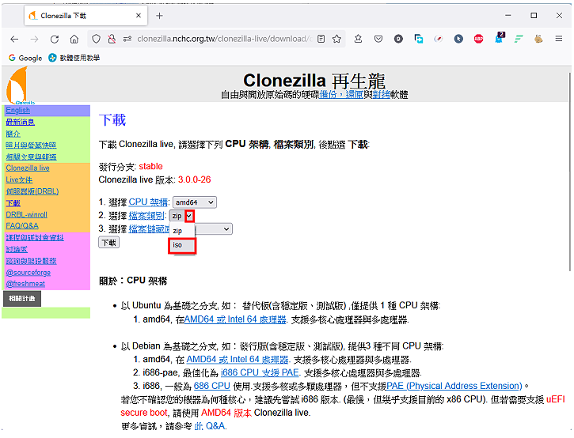This screenshot has width=574, height=438.
Task: Click 備份，還原 link in header subtitle
Action: pyautogui.click(x=341, y=95)
